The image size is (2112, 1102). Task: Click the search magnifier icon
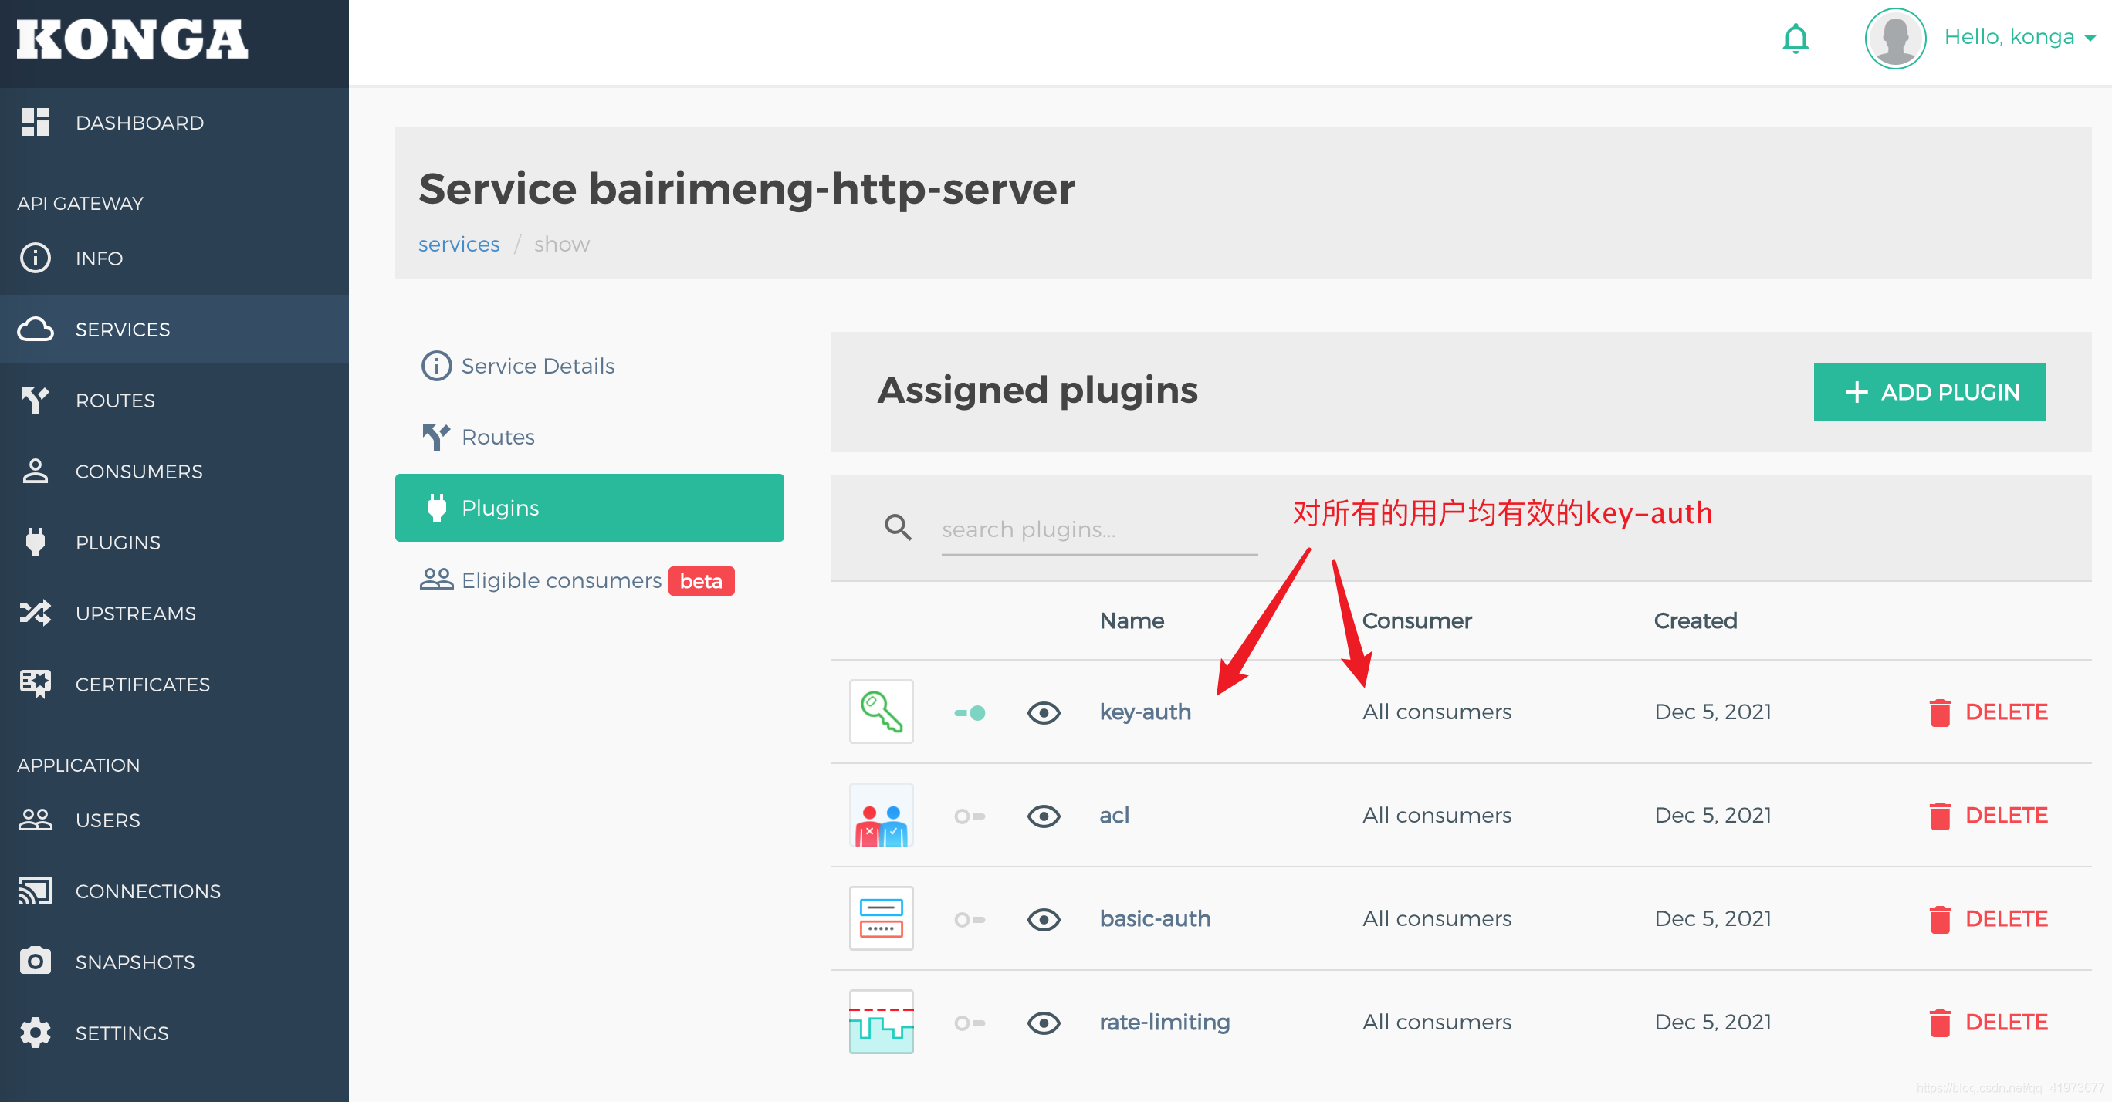898,528
